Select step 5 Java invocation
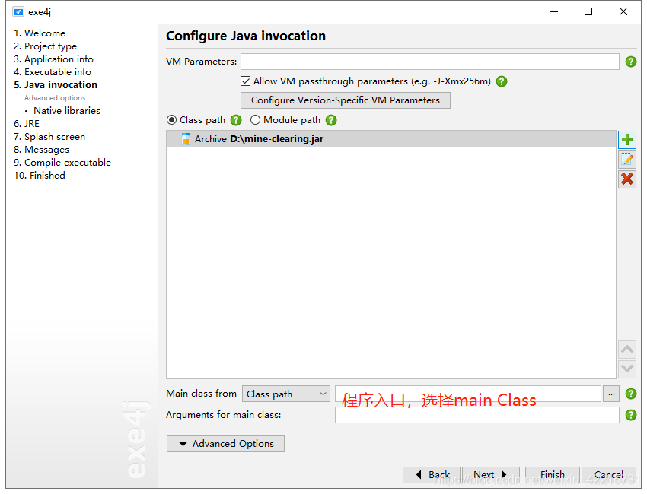The width and height of the screenshot is (647, 494). coord(56,85)
